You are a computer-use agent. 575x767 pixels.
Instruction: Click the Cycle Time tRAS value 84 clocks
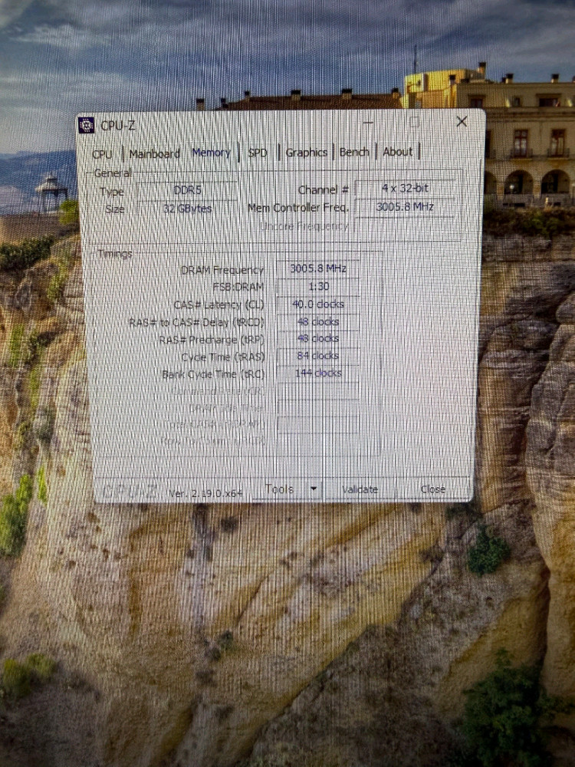tap(318, 356)
